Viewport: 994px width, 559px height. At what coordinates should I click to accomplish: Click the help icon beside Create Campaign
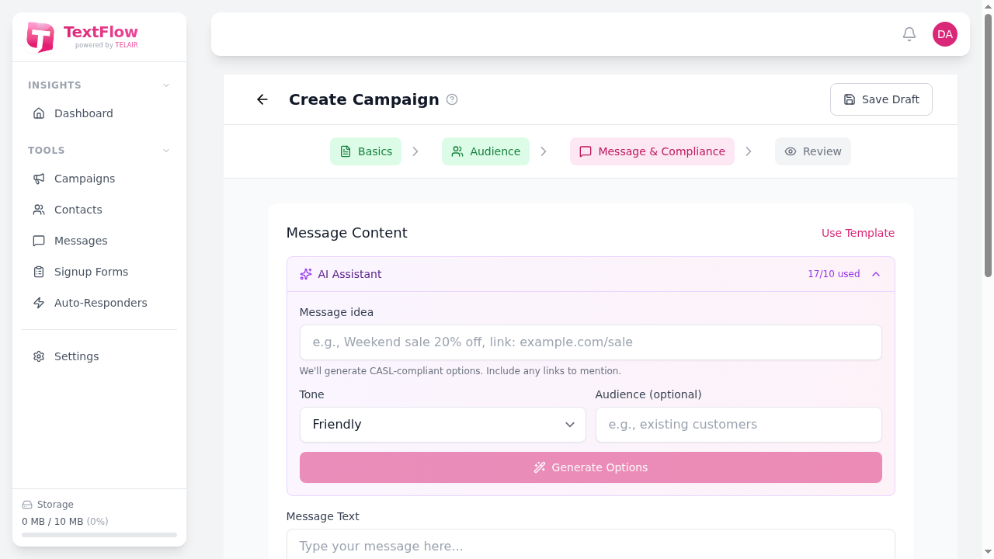point(453,99)
